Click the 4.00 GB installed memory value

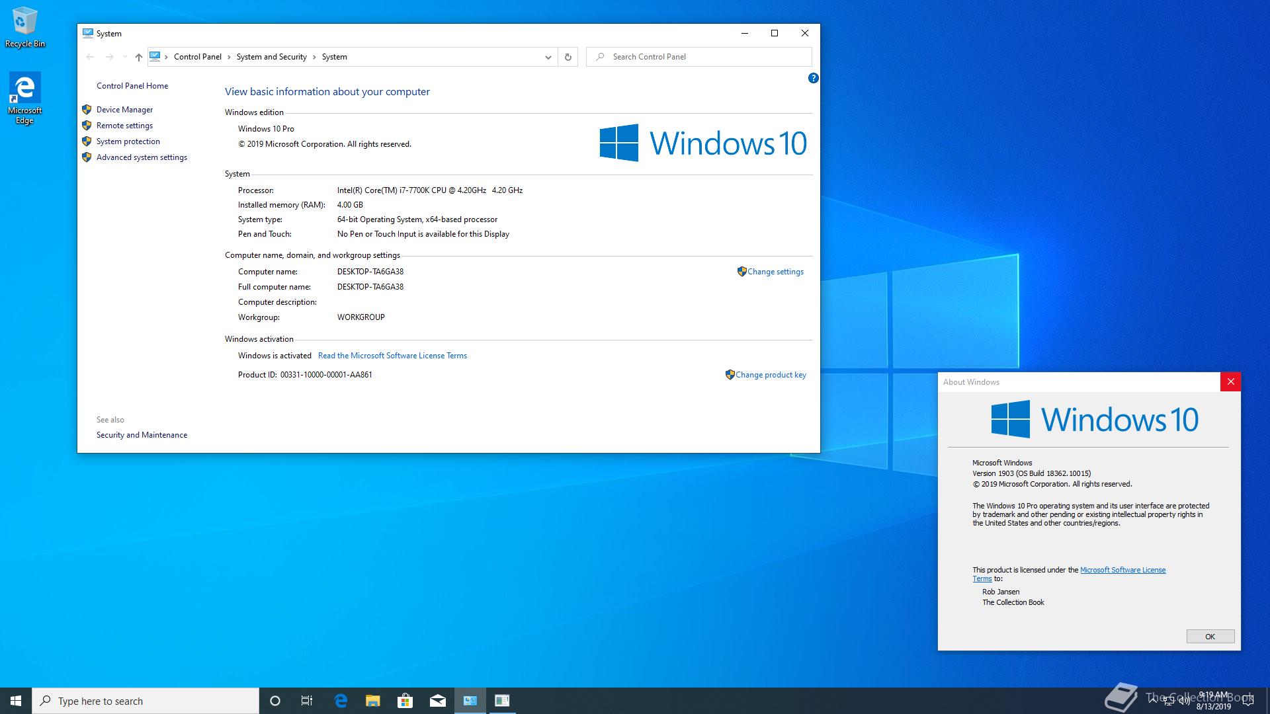[x=350, y=205]
